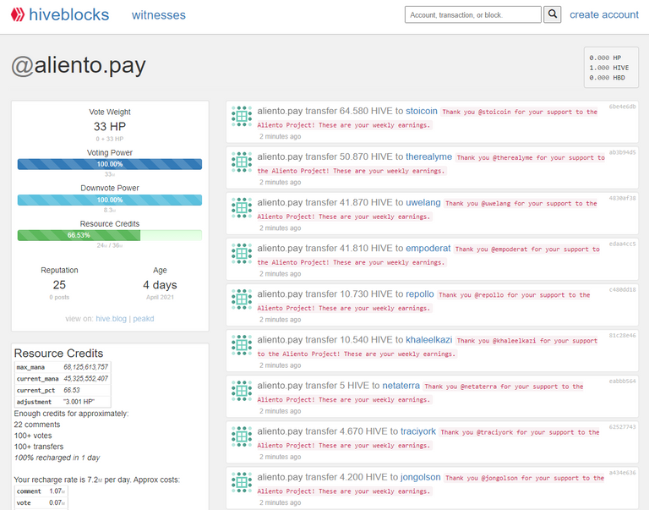
Task: Open avatar icon on uwelang transfer row
Action: point(242,207)
